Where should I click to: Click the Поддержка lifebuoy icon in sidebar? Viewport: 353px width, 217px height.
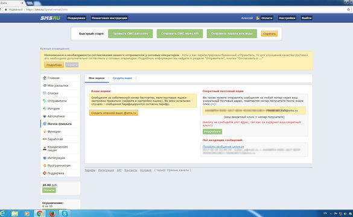(x=45, y=173)
